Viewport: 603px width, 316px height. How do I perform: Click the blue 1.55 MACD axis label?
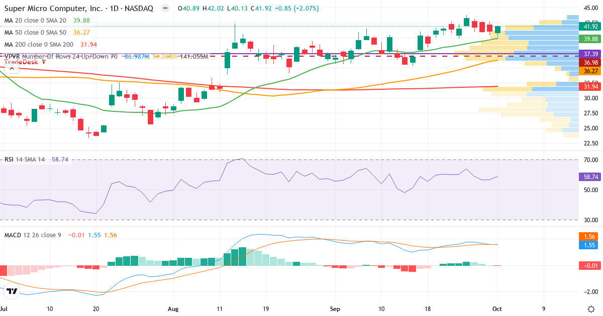coord(588,245)
